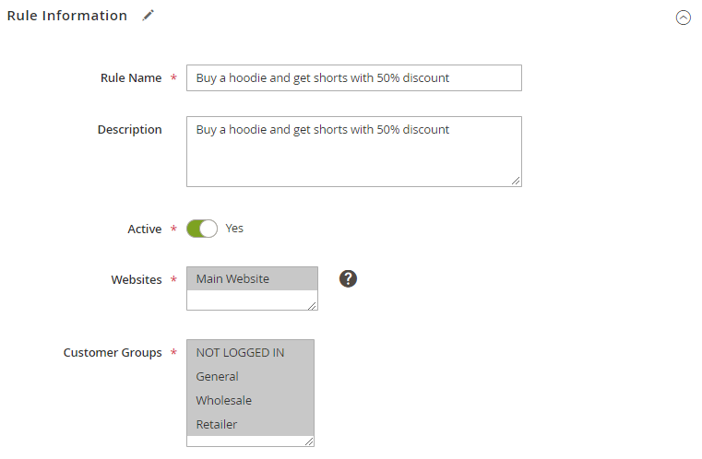
Task: Click the Customer Groups list resize handle
Action: [x=309, y=441]
